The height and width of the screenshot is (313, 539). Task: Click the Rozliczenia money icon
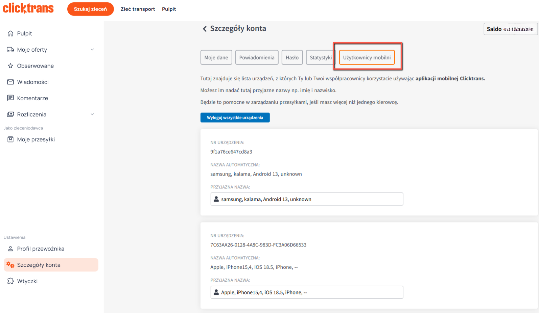click(10, 114)
